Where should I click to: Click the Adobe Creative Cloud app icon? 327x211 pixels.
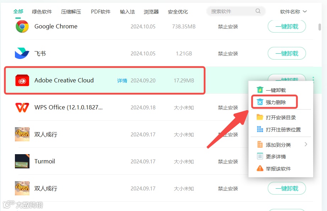(x=22, y=80)
